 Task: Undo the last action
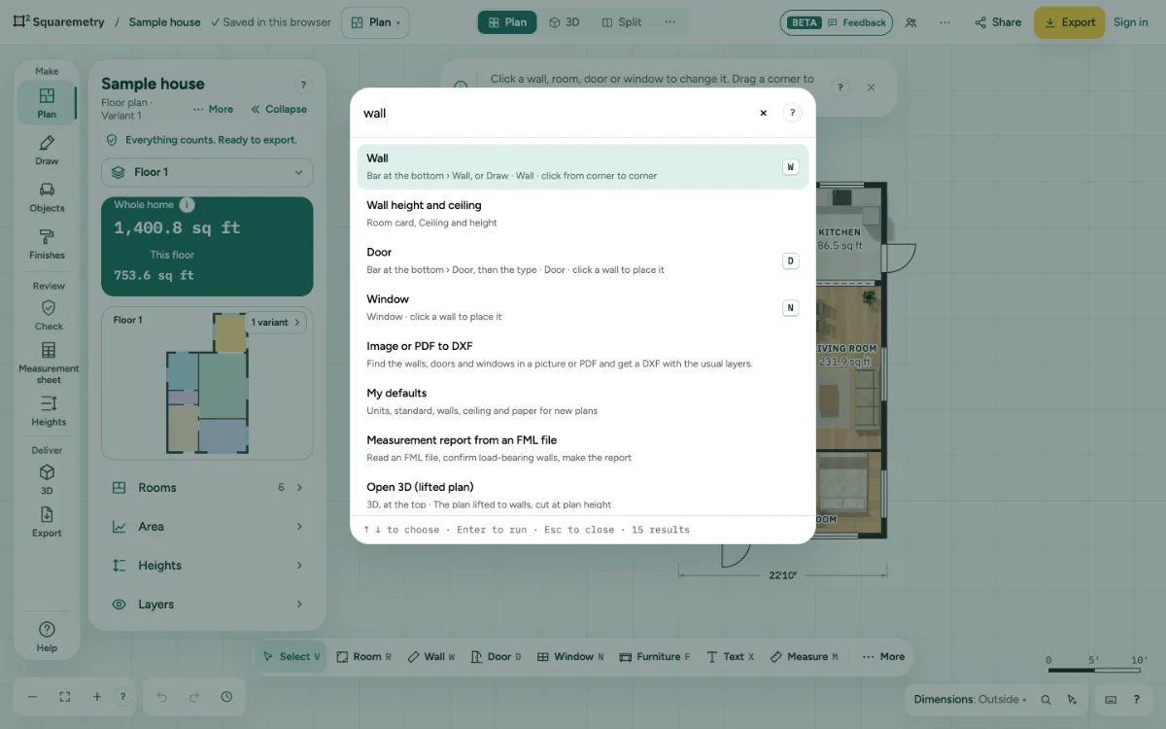[x=162, y=697]
